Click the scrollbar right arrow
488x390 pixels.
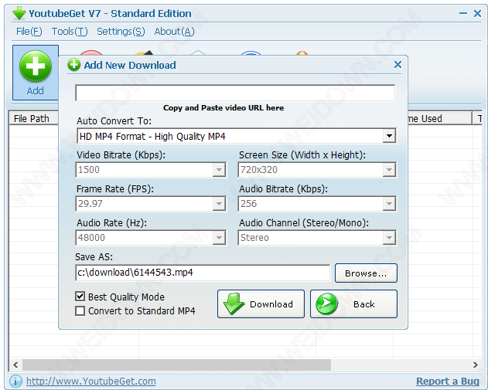coord(476,365)
